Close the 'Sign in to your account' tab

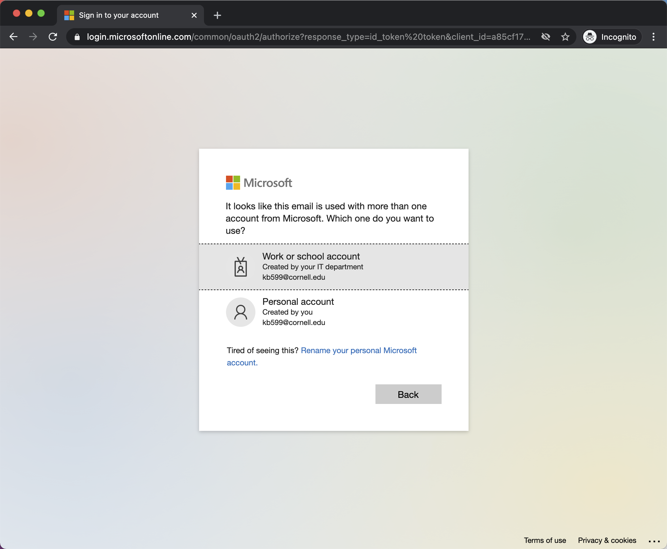[194, 15]
